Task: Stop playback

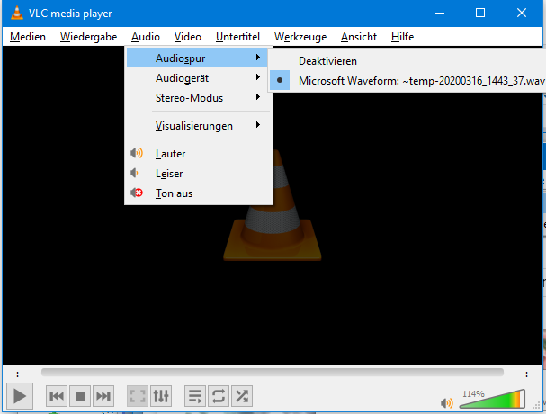Action: [x=80, y=396]
